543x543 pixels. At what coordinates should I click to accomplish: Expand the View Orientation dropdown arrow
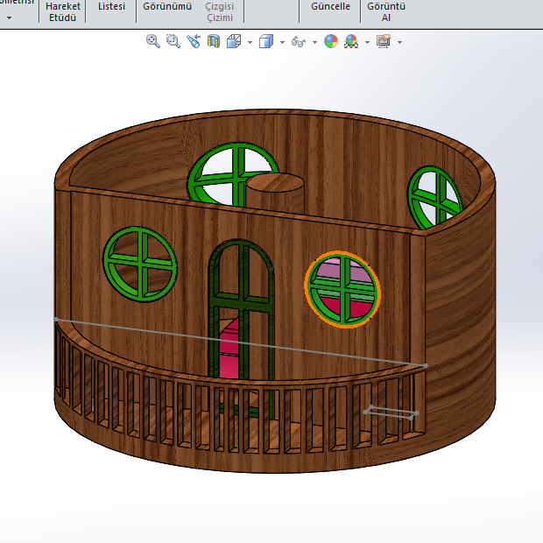[250, 42]
